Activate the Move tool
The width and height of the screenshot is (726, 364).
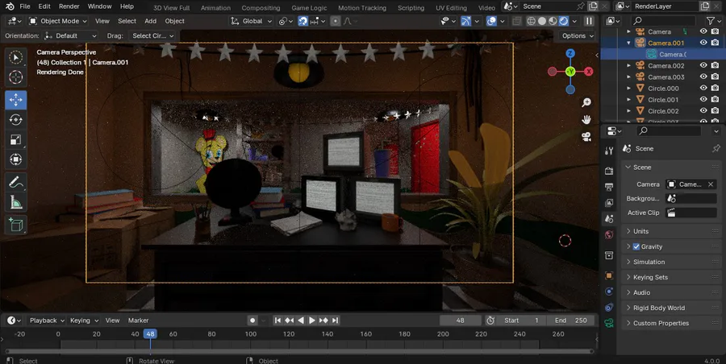[16, 100]
